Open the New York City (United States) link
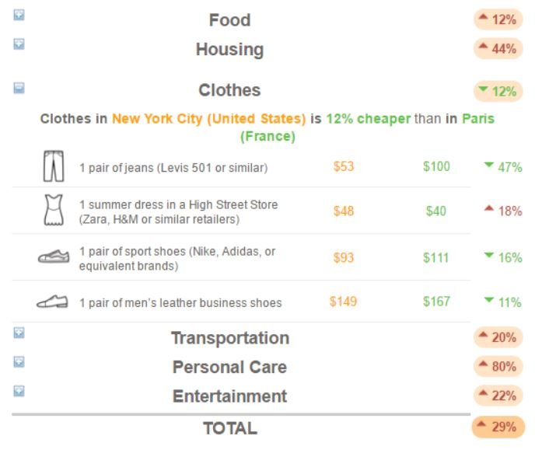The image size is (535, 450). tap(209, 119)
